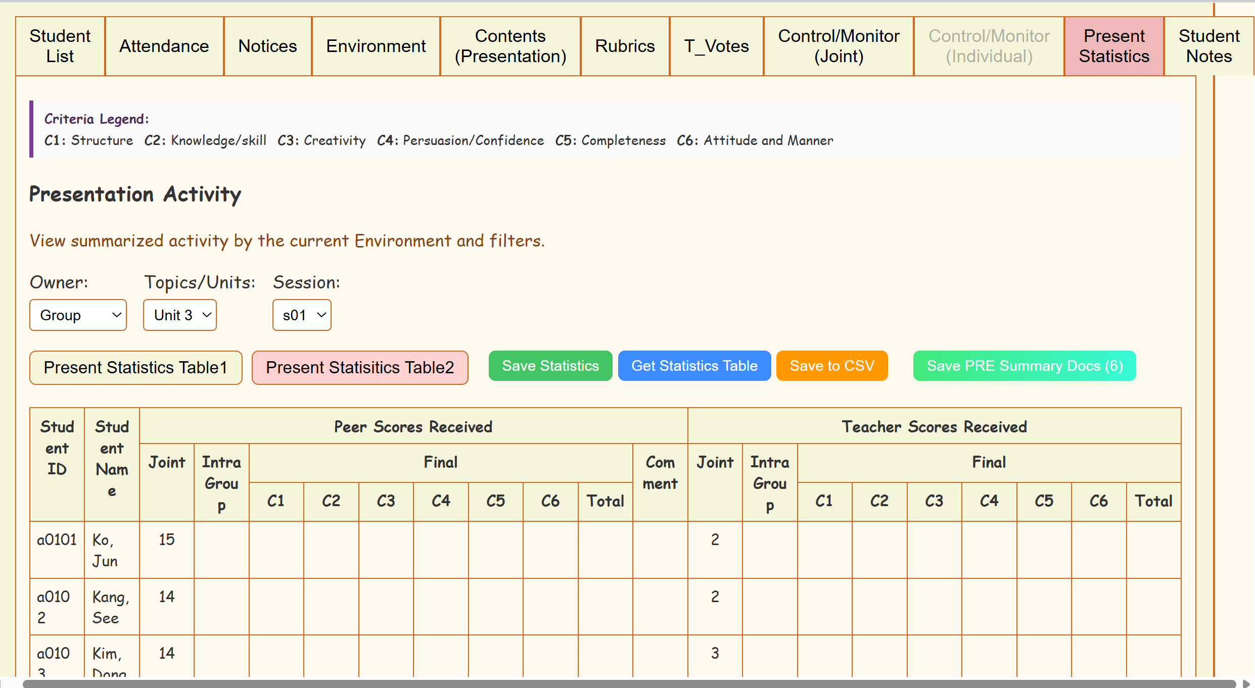Viewport: 1255px width, 688px height.
Task: Show Present Statistics Table1
Action: pyautogui.click(x=135, y=367)
